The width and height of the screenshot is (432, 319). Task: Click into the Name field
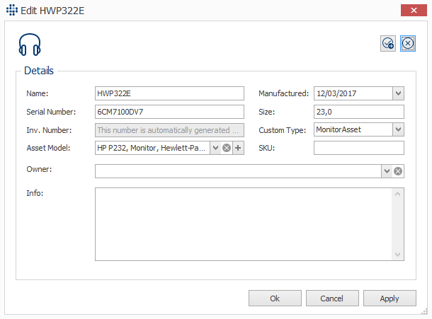[169, 93]
